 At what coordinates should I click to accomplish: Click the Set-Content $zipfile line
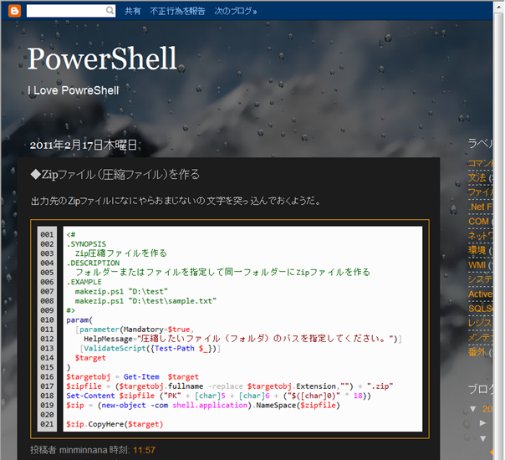pos(219,396)
